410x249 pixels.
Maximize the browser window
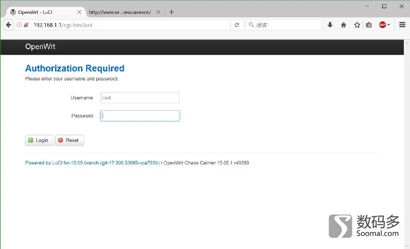coord(384,6)
